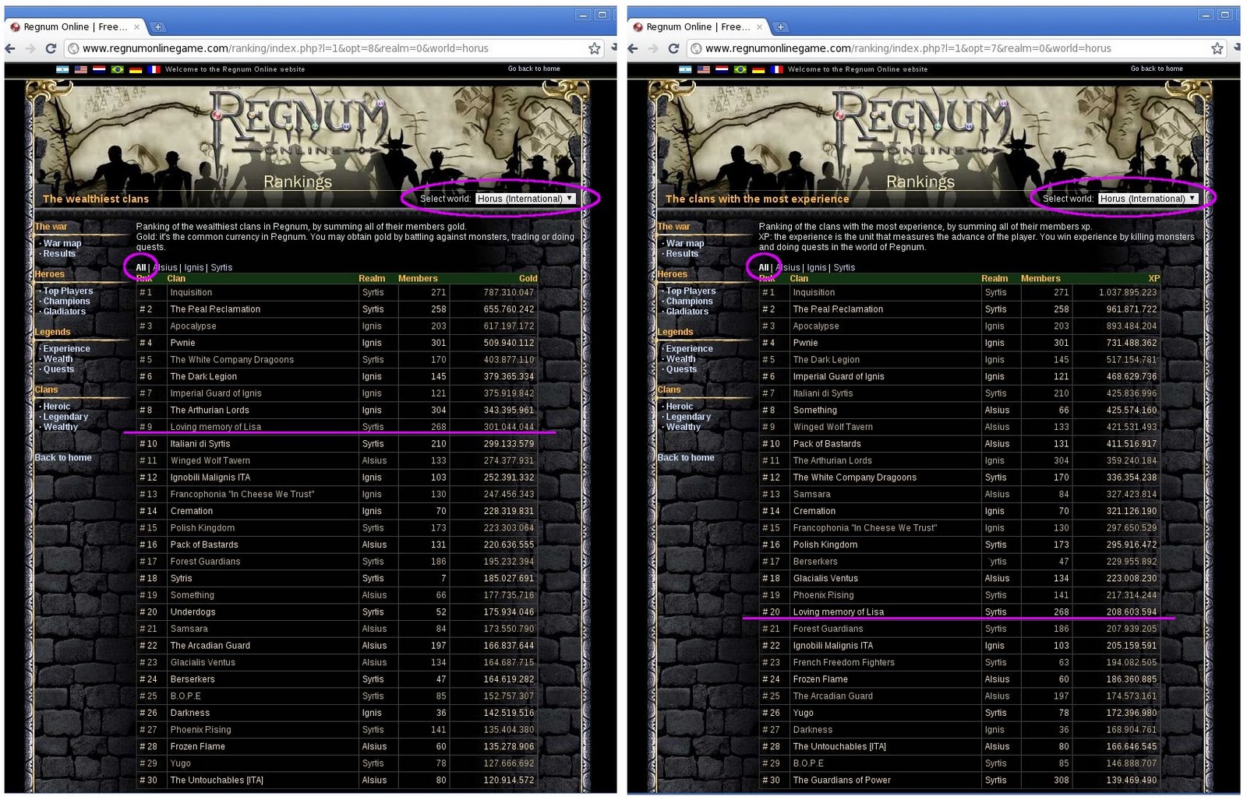
Task: Click the left window address bar URL
Action: click(x=285, y=48)
